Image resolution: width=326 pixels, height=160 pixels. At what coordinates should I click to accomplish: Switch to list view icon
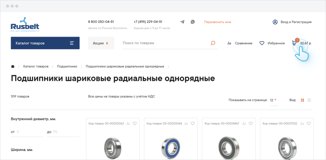coord(309,100)
